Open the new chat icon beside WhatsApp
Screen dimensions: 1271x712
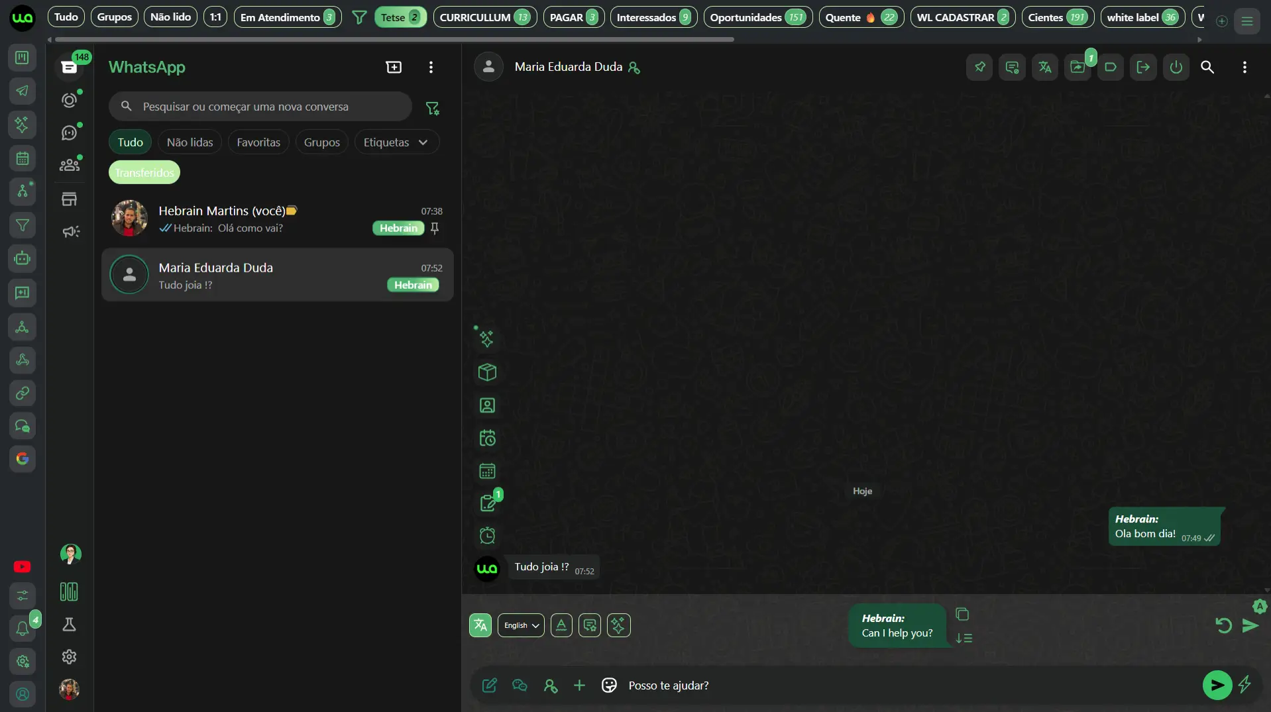pyautogui.click(x=394, y=67)
